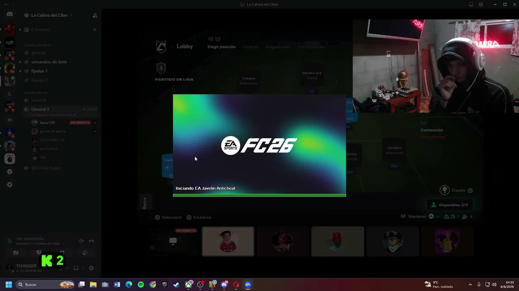Select the EN DIRECTO stream thumbnail
The height and width of the screenshot is (291, 519).
pyautogui.click(x=173, y=241)
